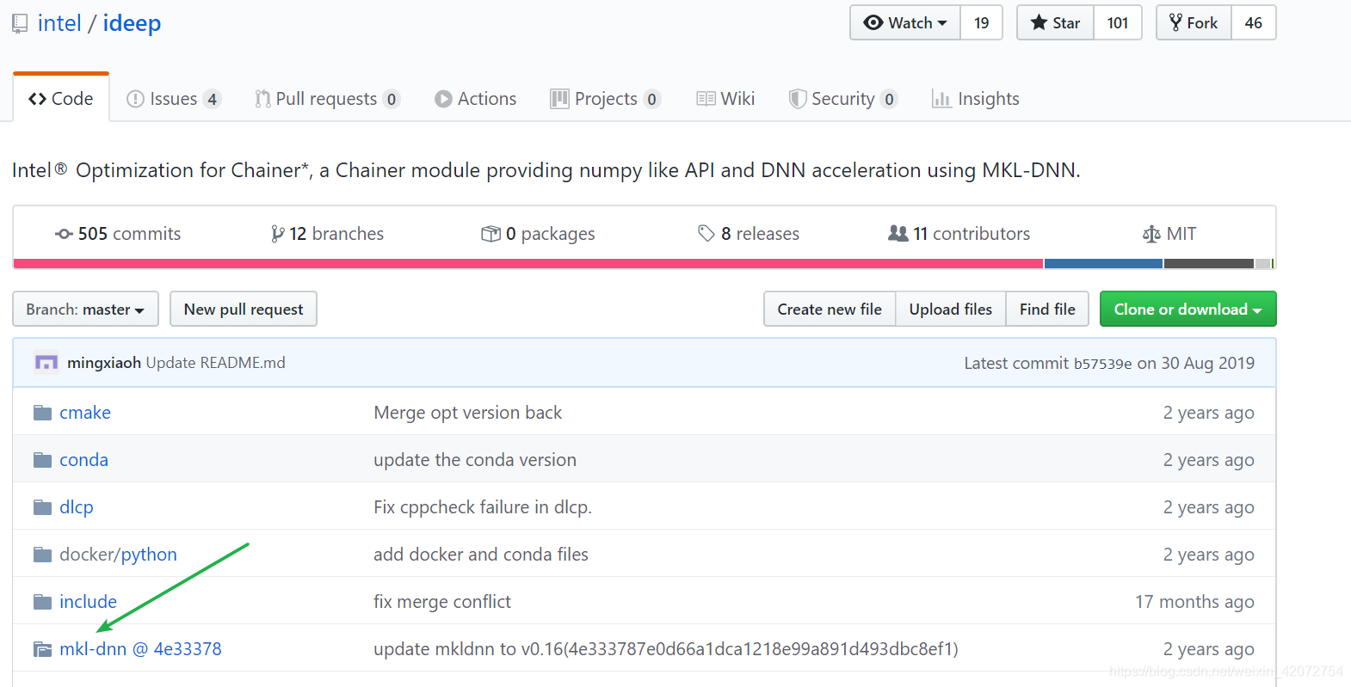The width and height of the screenshot is (1351, 687).
Task: Click the packages box icon
Action: pos(490,234)
